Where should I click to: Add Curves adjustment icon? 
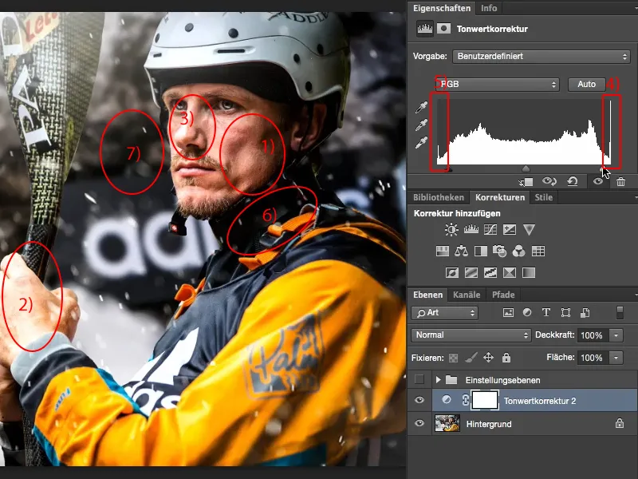490,230
